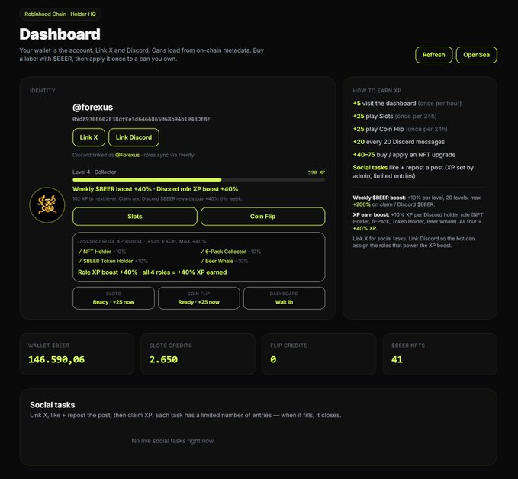Click the $BEER NFTs count 41
This screenshot has height=479, width=518.
[397, 359]
